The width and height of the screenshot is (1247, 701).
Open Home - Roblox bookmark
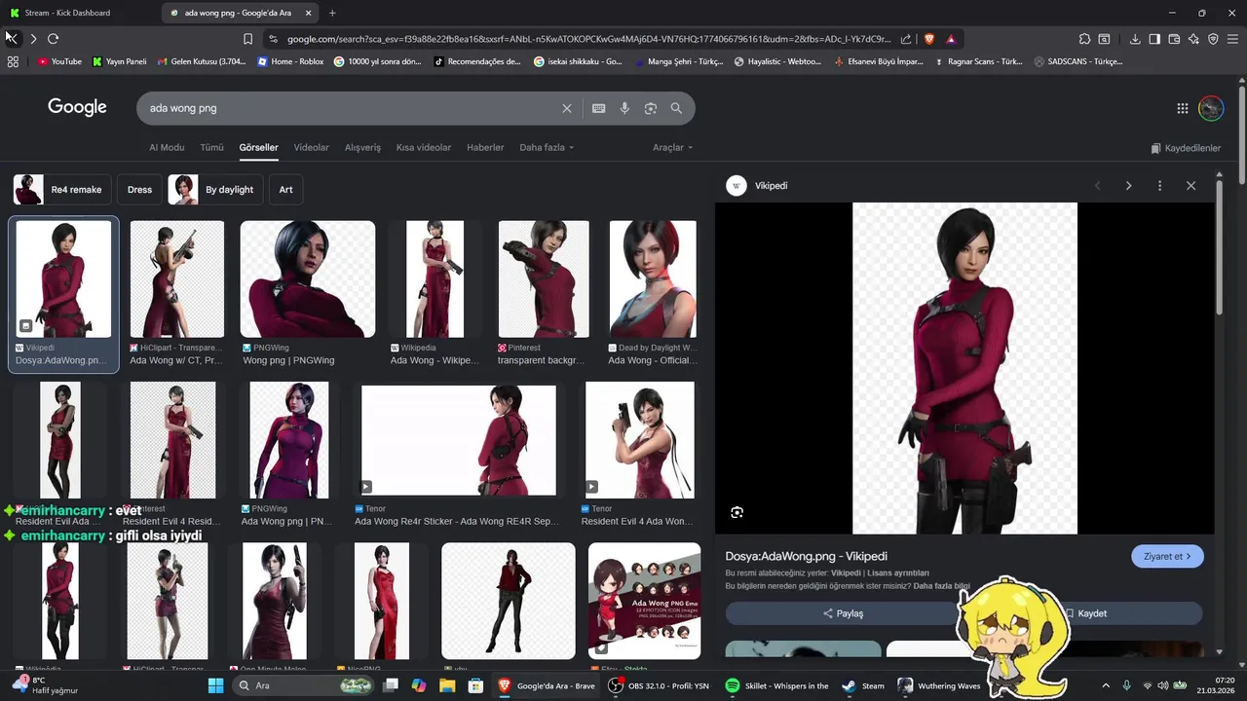click(290, 61)
